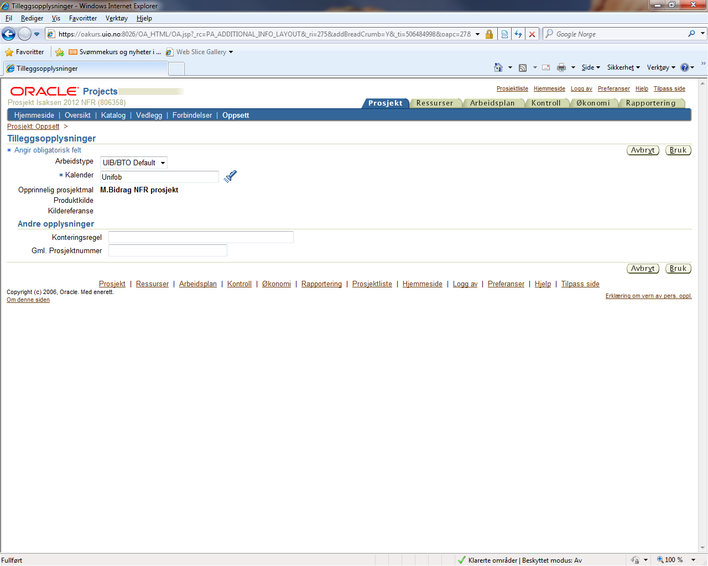Viewport: 708px width, 566px height.
Task: Open the Hjelp menu in menu bar
Action: click(144, 18)
